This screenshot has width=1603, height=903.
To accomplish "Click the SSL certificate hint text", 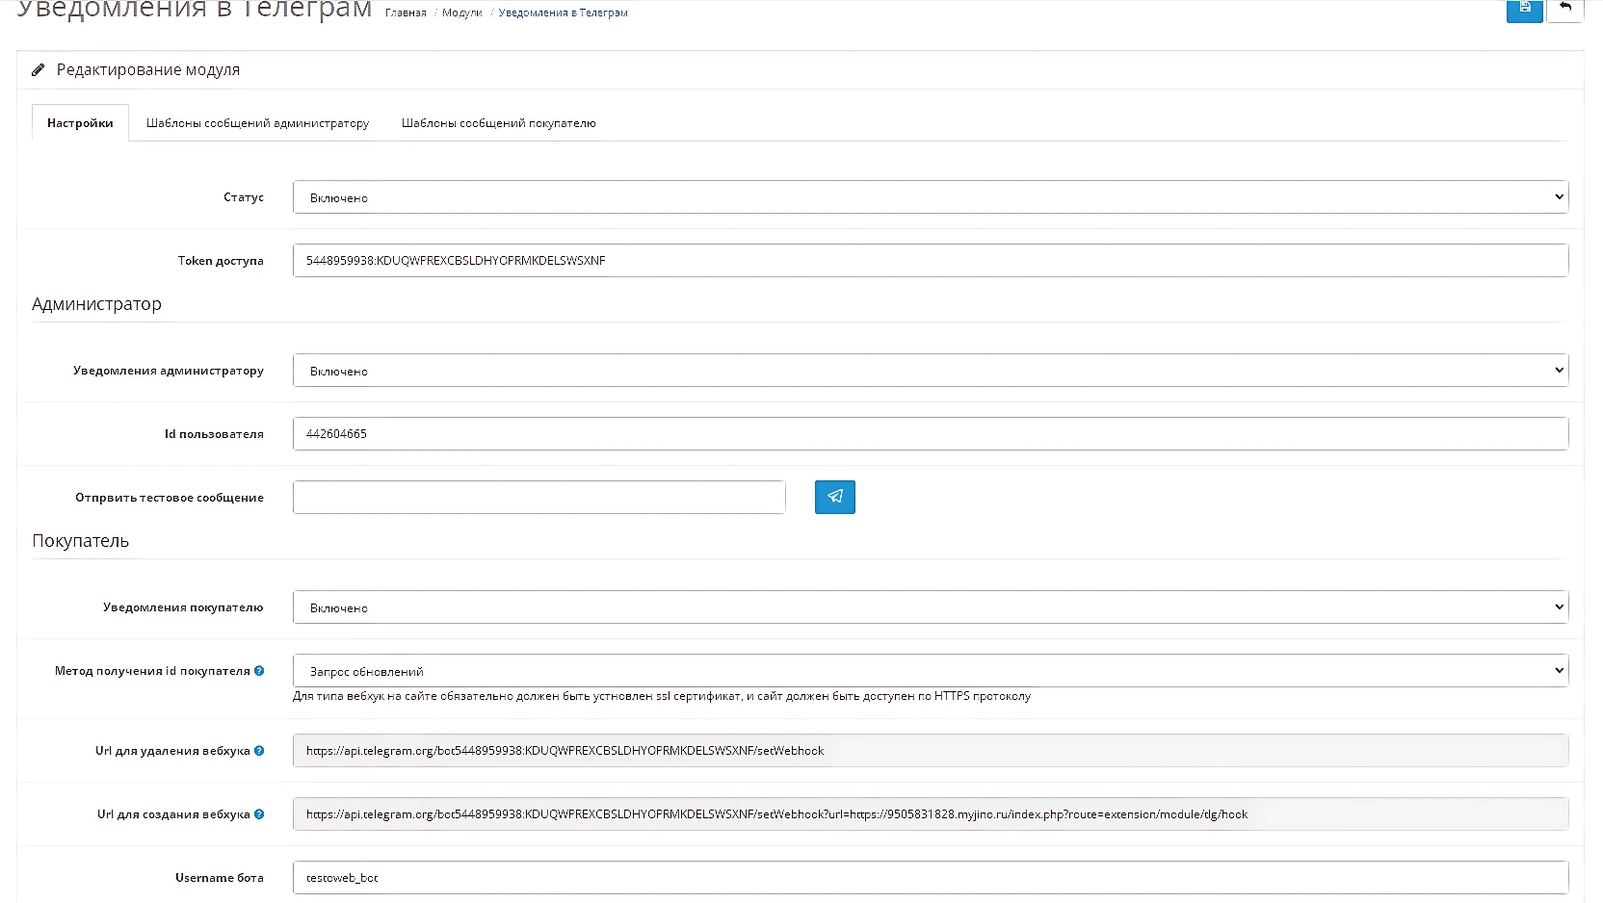I will tap(662, 696).
